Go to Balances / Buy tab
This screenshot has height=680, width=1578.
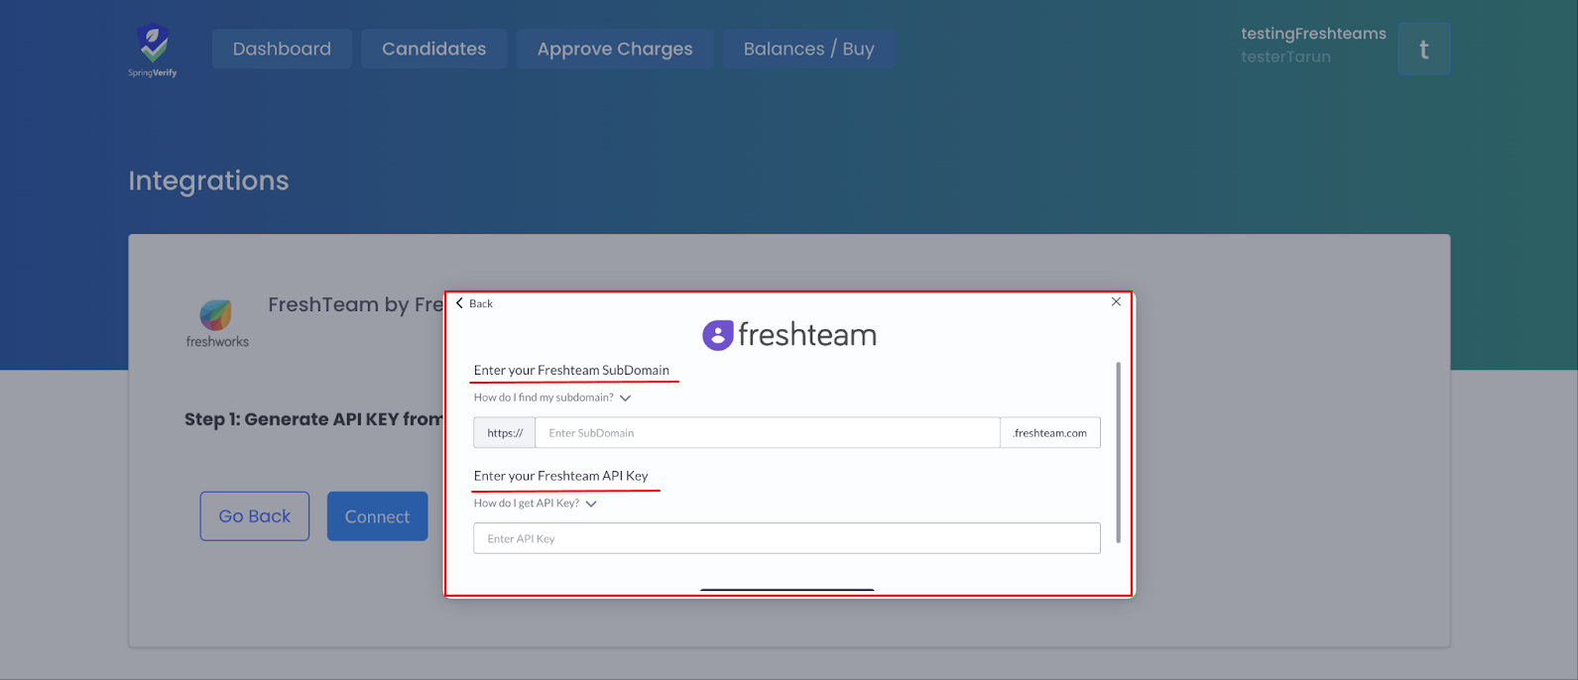808,49
